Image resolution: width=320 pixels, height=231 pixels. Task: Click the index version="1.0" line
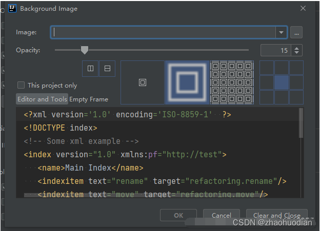125,154
